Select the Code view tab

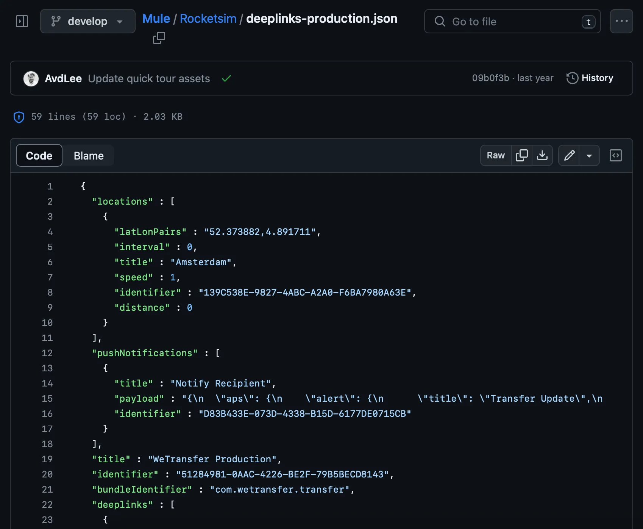(x=39, y=156)
